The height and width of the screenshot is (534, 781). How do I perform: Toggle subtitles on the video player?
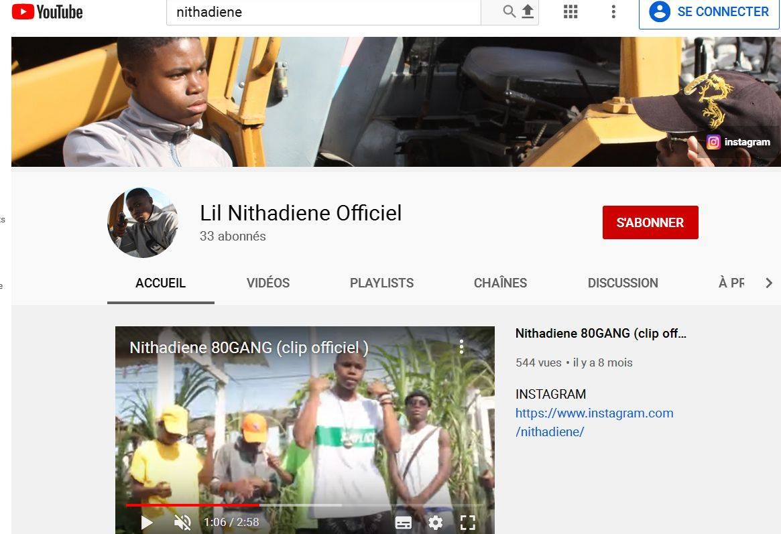403,523
